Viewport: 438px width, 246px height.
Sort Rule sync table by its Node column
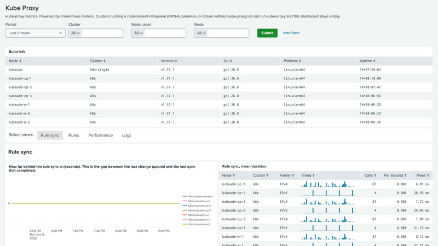[x=228, y=175]
